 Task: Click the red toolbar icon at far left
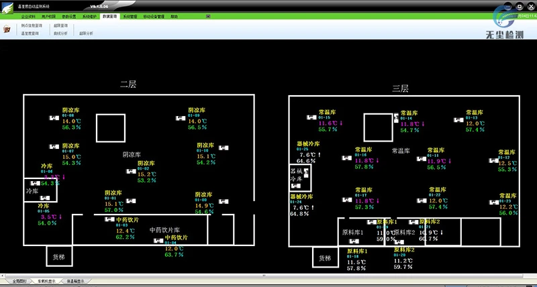pos(7,29)
